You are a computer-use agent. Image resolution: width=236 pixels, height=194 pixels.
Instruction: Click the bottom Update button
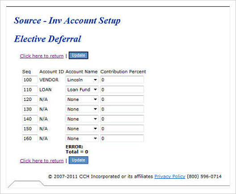[x=78, y=160]
